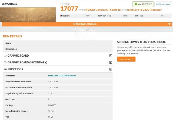
Task: Click the GRAPHICS CARD (SECONDARY) section title
Action: click(27, 63)
